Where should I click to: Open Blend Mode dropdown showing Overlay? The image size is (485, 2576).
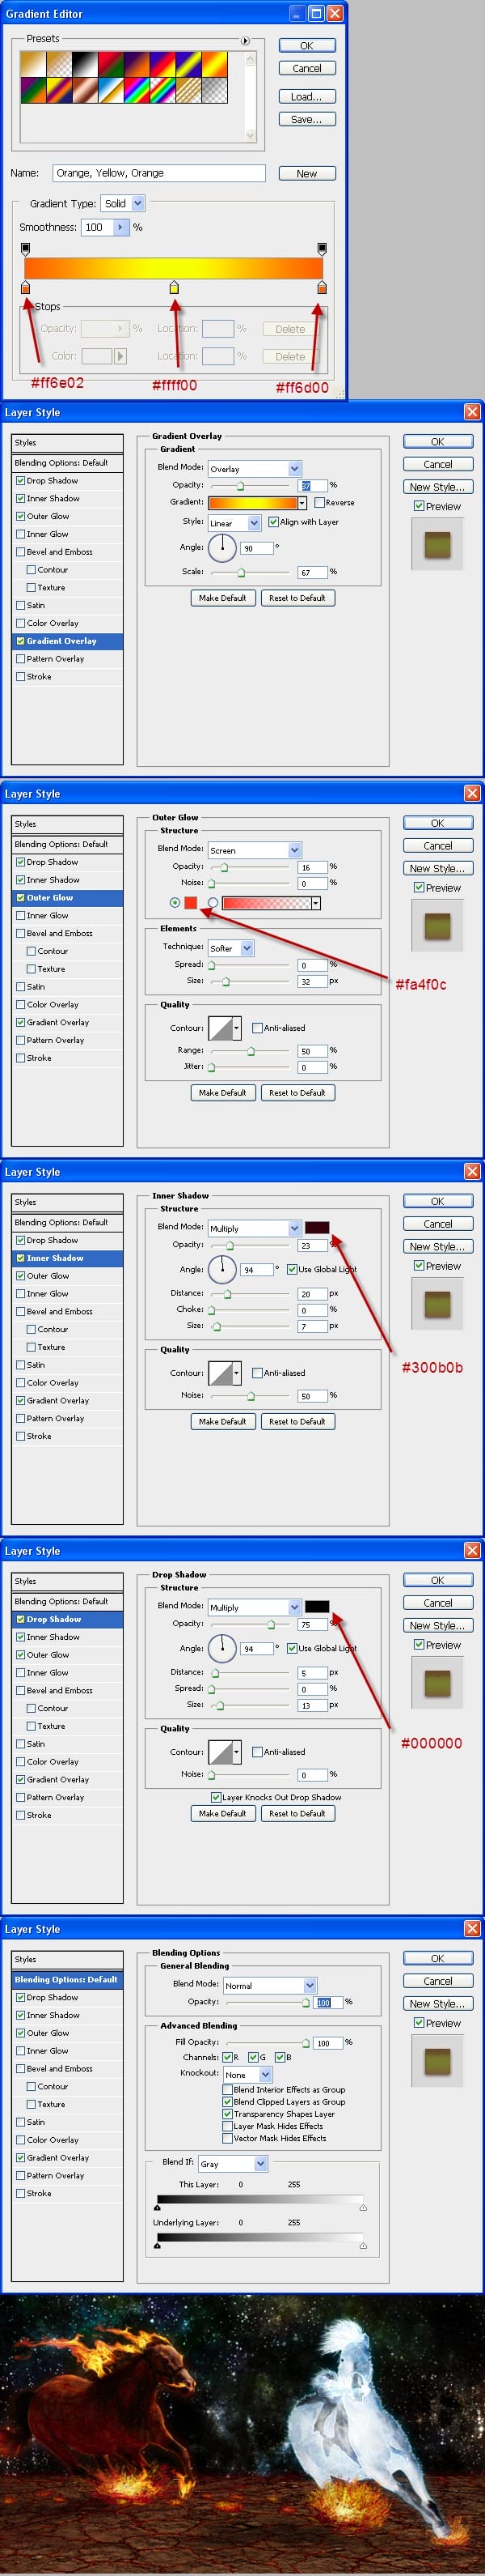255,468
